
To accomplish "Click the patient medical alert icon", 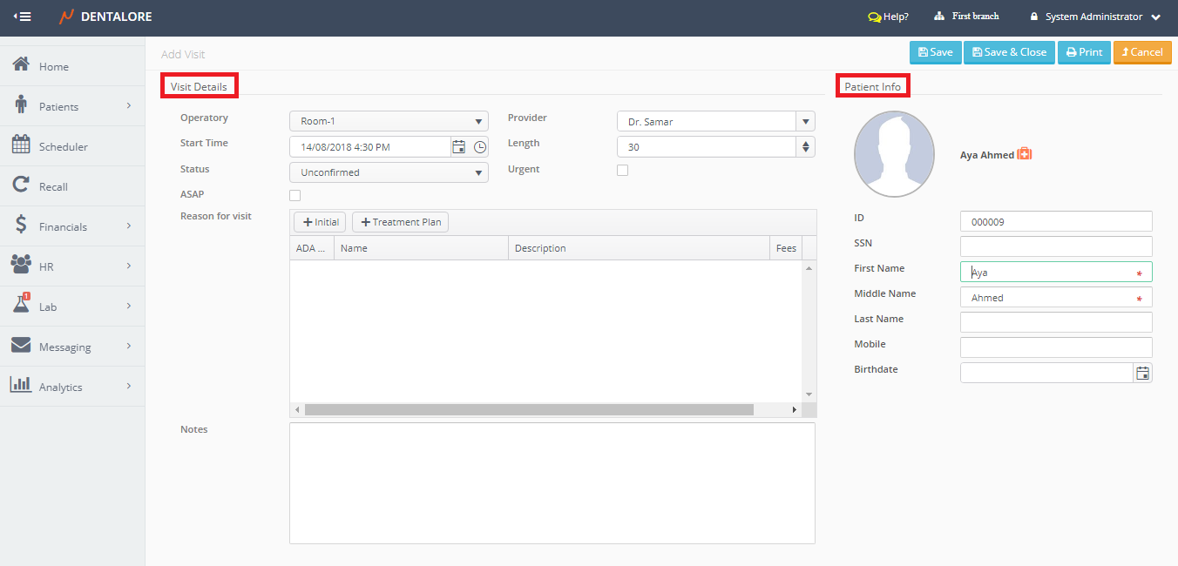I will click(1025, 154).
